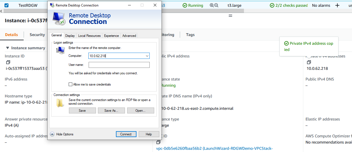
Task: Click the 2/2 checks passed status
Action: point(289,5)
